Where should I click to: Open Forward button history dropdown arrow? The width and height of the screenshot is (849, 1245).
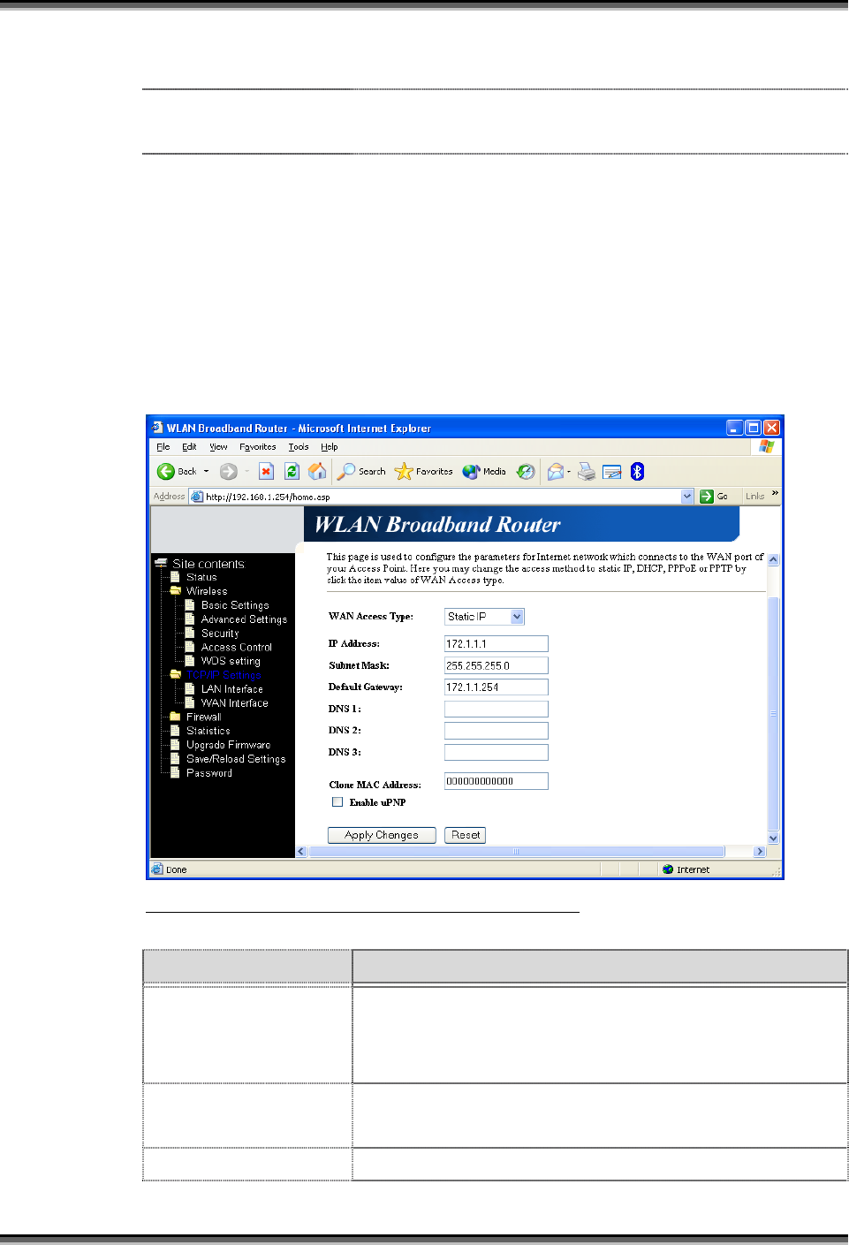click(246, 472)
